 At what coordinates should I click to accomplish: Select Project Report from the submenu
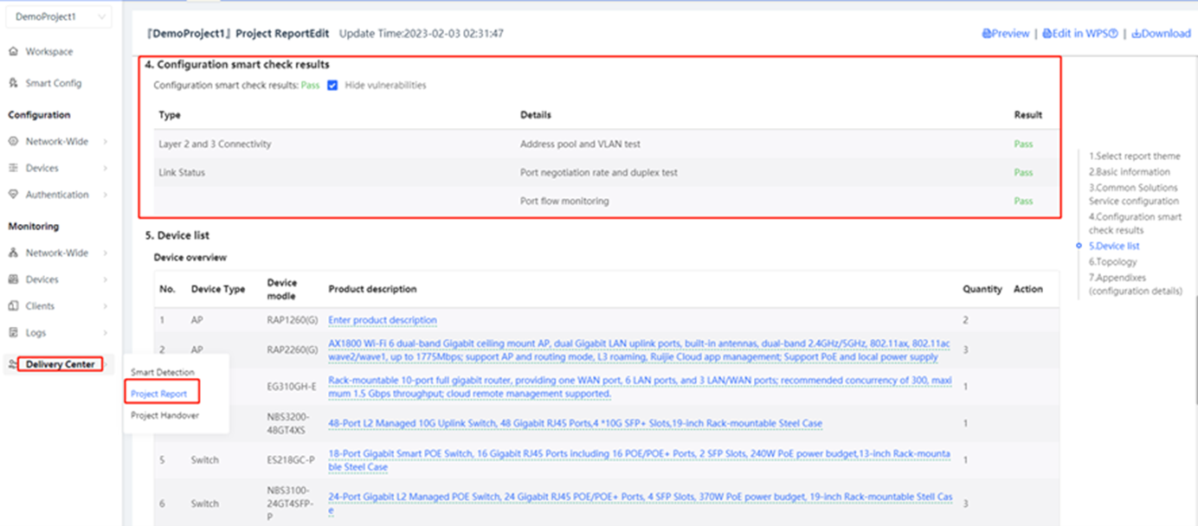click(159, 394)
